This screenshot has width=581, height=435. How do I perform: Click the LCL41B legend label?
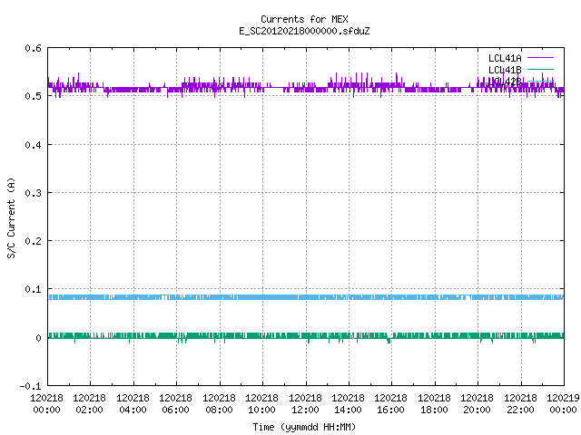[505, 70]
